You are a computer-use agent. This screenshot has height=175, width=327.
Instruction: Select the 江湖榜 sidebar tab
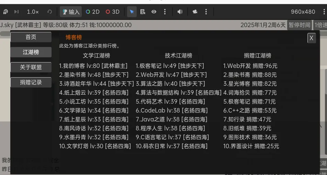tap(31, 52)
